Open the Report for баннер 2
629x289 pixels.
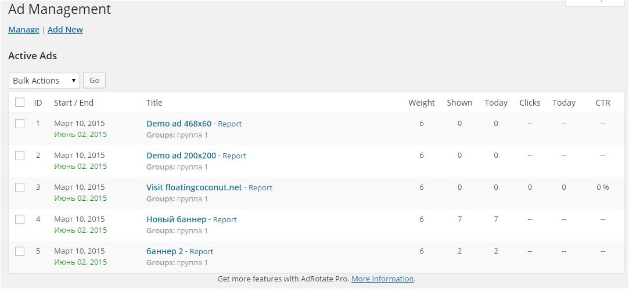[202, 252]
